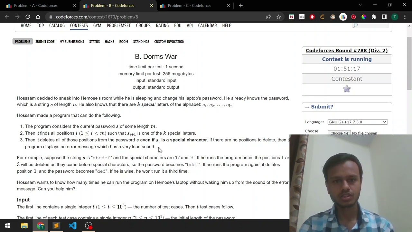This screenshot has width=412, height=232.
Task: Open the red hand ad-blocker extension
Action: [x=312, y=17]
